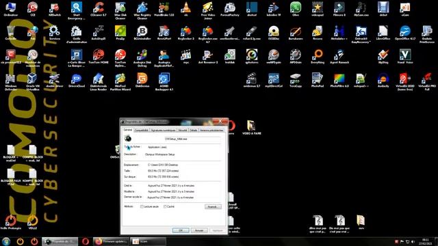
Task: Open the Wise Registry Cleaner shortcut
Action: (x=142, y=11)
